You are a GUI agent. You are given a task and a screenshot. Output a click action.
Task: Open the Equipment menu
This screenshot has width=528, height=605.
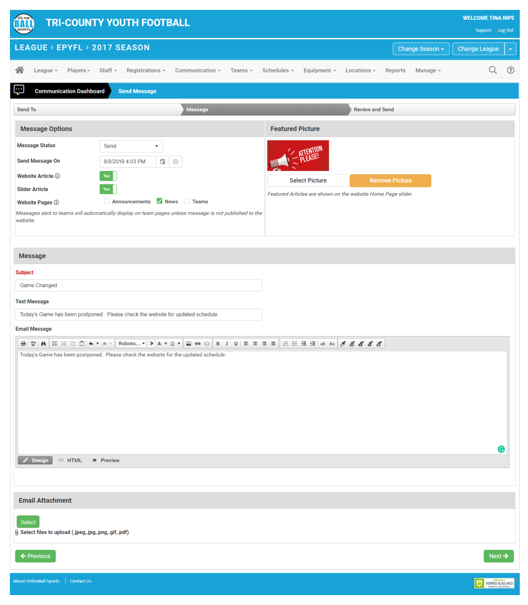[x=320, y=70]
